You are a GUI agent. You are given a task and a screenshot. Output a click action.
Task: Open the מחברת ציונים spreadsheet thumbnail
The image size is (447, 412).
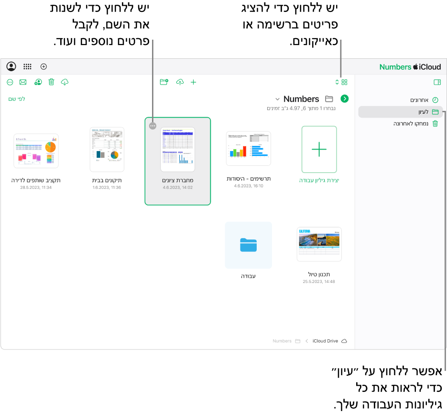(x=177, y=149)
